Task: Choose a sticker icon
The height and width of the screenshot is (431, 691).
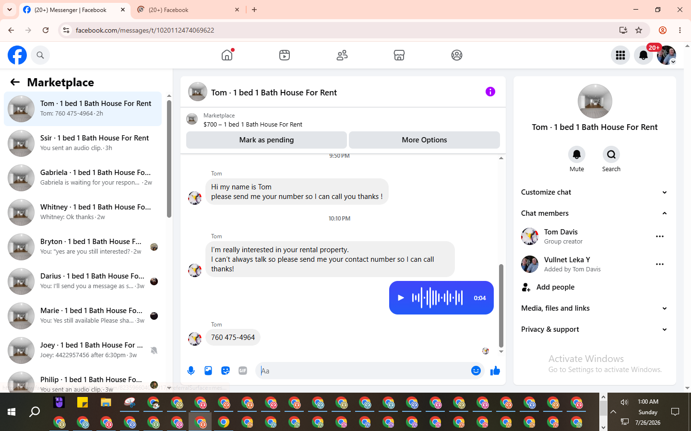Action: 226,371
